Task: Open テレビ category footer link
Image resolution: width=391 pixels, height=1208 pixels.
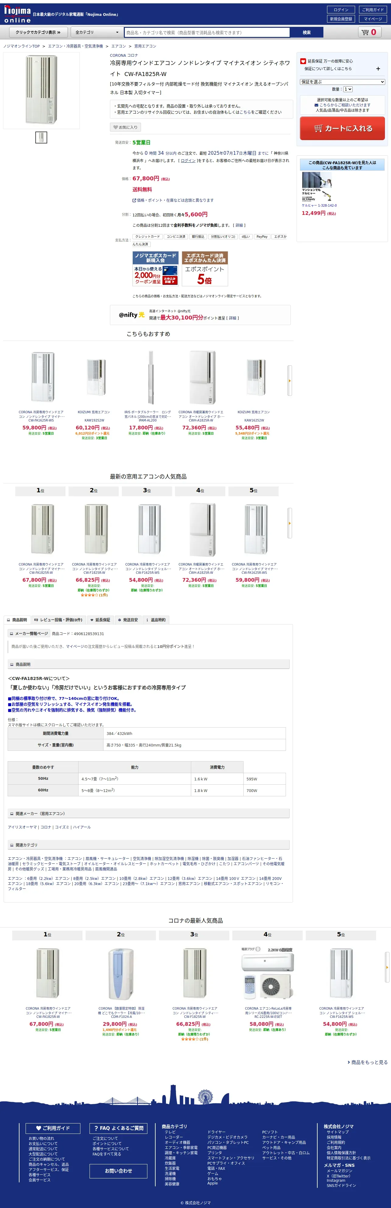Action: coord(170,1132)
